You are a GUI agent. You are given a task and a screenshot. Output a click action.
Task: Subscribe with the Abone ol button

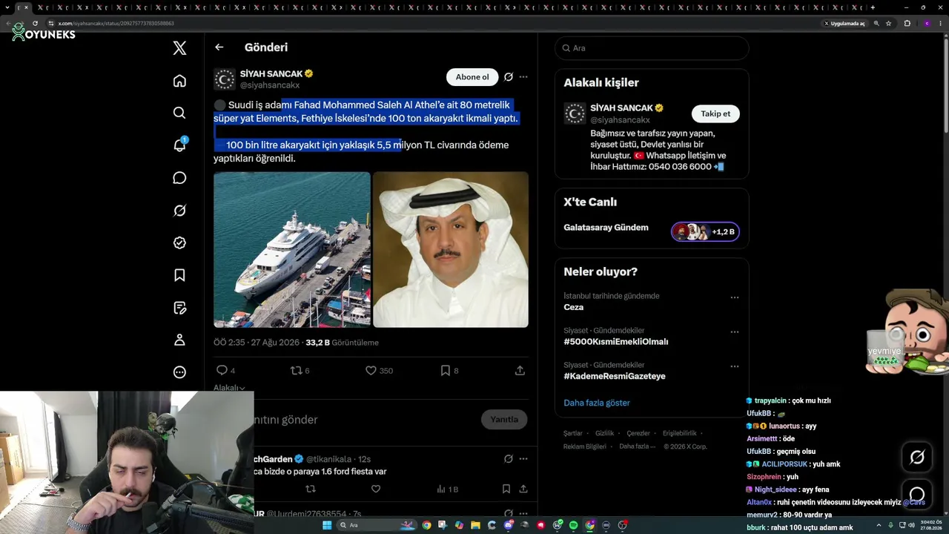[472, 77]
